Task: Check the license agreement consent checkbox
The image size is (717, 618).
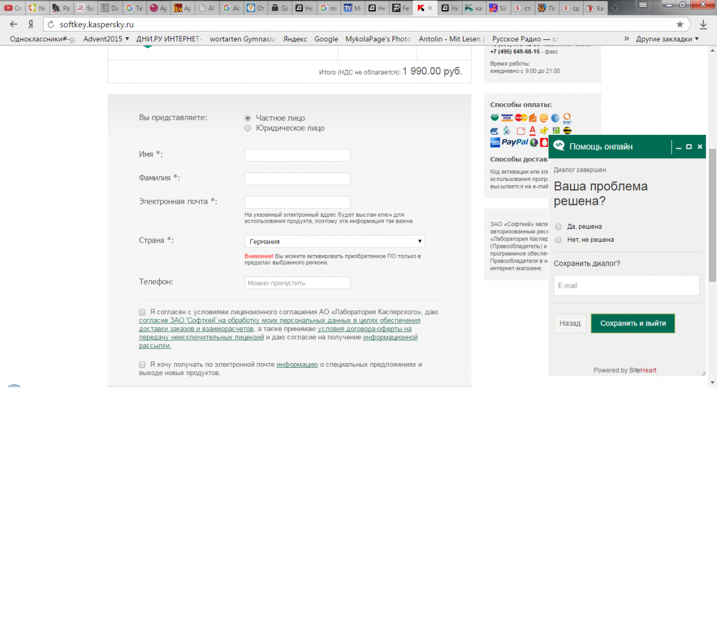Action: coord(142,312)
